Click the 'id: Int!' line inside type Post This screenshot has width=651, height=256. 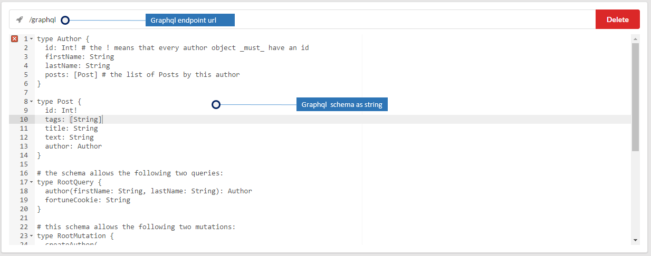pos(61,111)
